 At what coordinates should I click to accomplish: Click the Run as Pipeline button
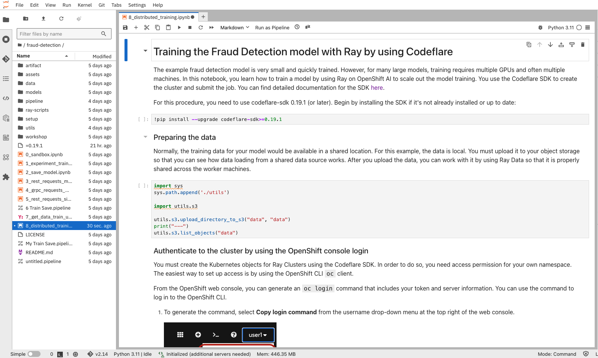(x=272, y=27)
